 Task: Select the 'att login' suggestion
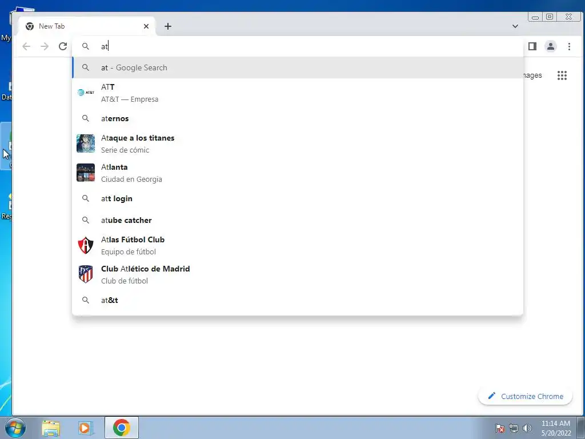(x=298, y=198)
